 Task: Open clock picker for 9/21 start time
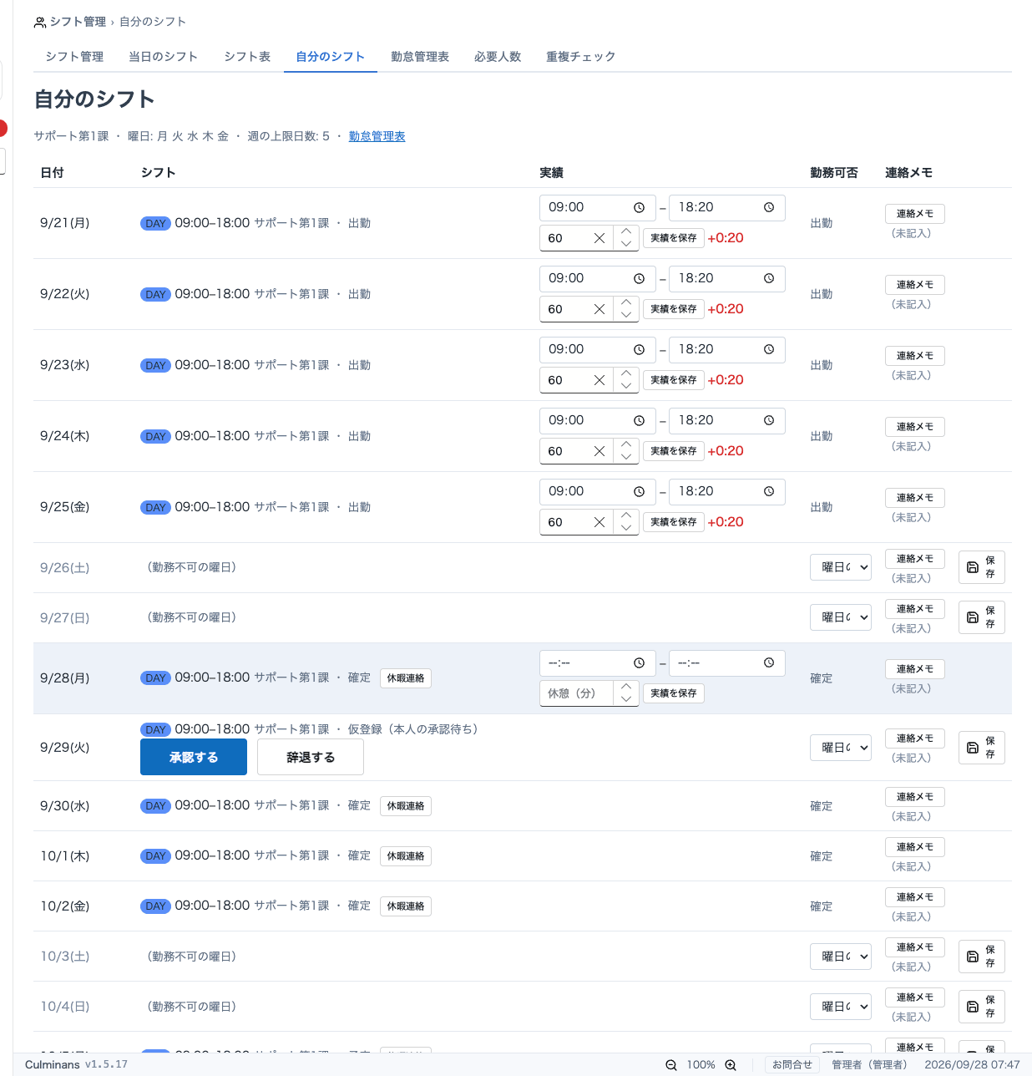point(639,207)
